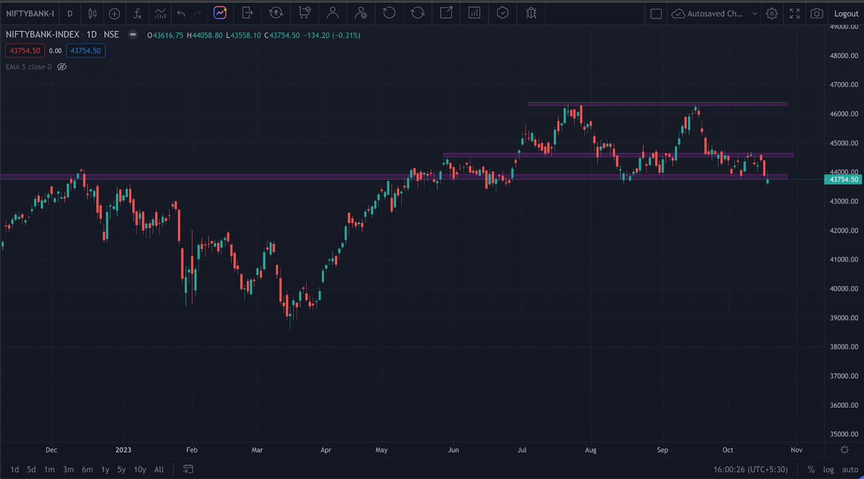Toggle the auto scale option
This screenshot has width=864, height=479.
[x=850, y=469]
